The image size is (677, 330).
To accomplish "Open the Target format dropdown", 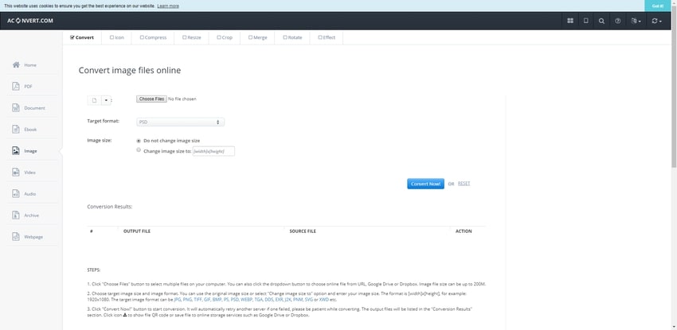I will pyautogui.click(x=180, y=122).
